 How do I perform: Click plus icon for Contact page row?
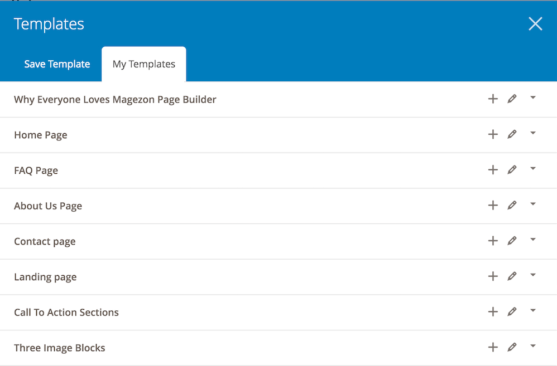493,241
